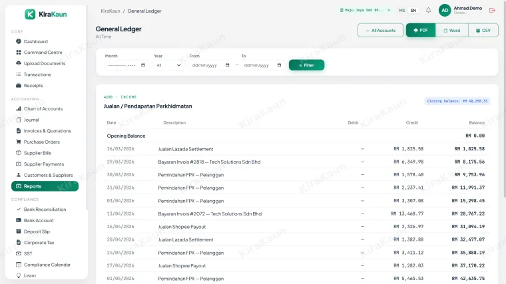The width and height of the screenshot is (506, 284).
Task: Click the green Filter button
Action: tap(306, 65)
